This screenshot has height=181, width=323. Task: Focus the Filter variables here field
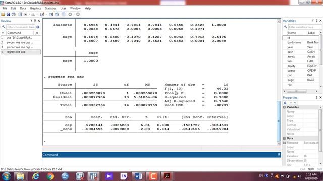[305, 27]
